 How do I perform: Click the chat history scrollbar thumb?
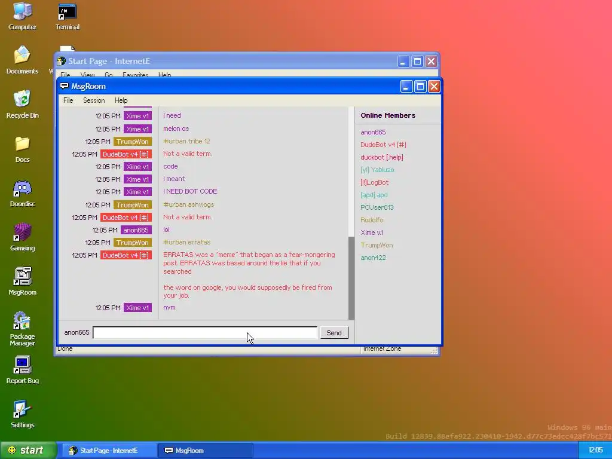coord(351,278)
